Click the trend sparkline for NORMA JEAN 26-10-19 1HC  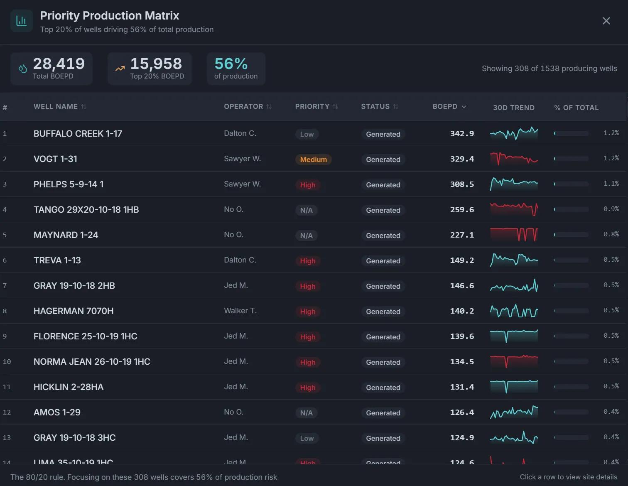(x=514, y=361)
